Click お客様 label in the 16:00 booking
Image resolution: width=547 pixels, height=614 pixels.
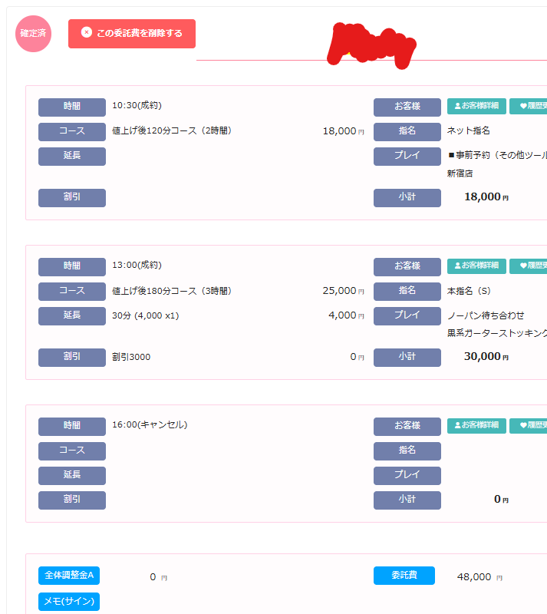pos(407,426)
